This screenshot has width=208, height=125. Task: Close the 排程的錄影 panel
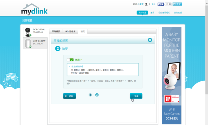(x=150, y=40)
